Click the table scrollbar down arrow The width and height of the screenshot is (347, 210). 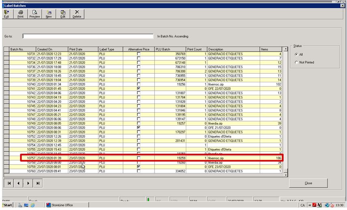285,175
